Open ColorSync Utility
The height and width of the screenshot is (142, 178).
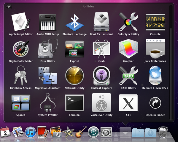click(x=128, y=22)
